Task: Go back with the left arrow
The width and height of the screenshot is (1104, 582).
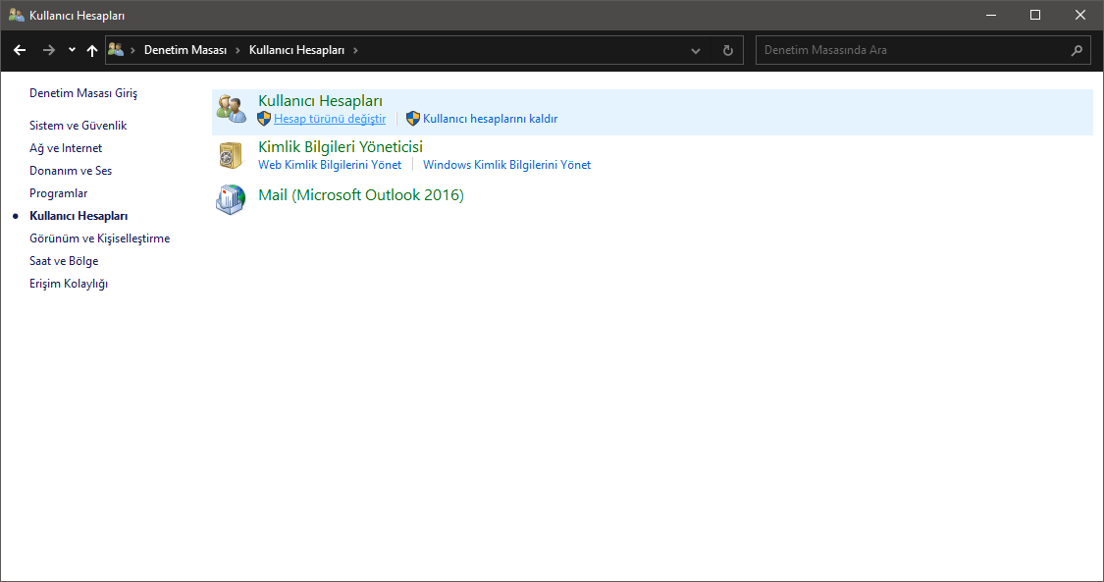Action: (20, 50)
